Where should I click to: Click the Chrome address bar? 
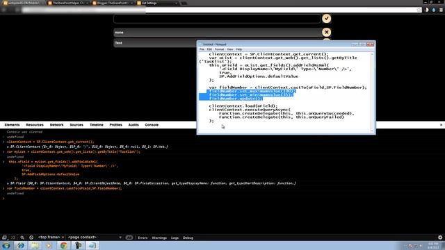tap(218, 10)
